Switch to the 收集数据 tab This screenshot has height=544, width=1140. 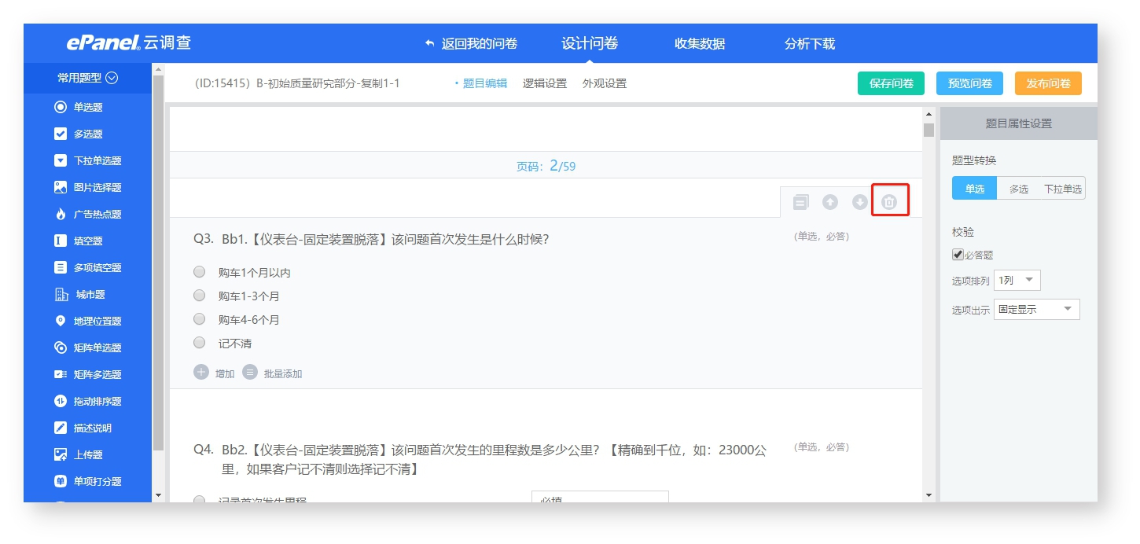700,43
